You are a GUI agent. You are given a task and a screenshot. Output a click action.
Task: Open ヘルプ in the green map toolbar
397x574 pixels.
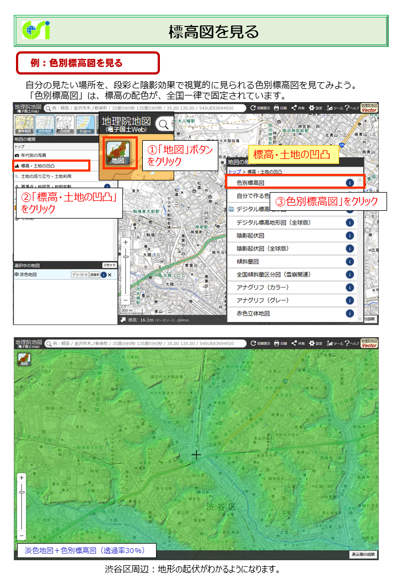coord(352,343)
